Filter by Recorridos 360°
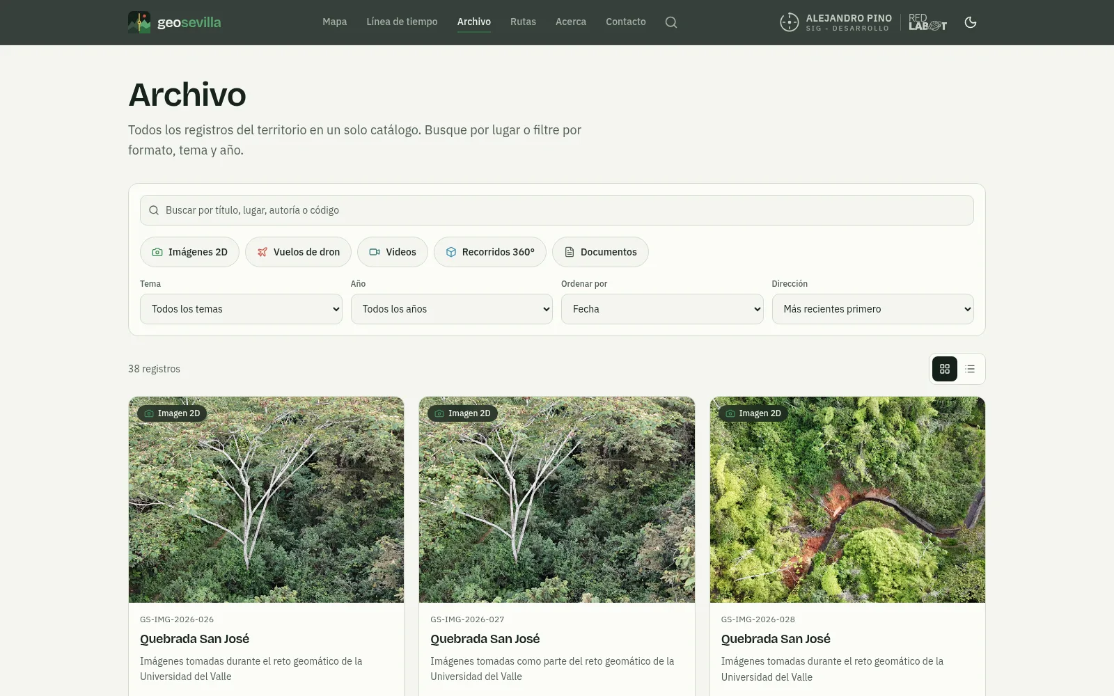This screenshot has width=1114, height=696. [490, 252]
